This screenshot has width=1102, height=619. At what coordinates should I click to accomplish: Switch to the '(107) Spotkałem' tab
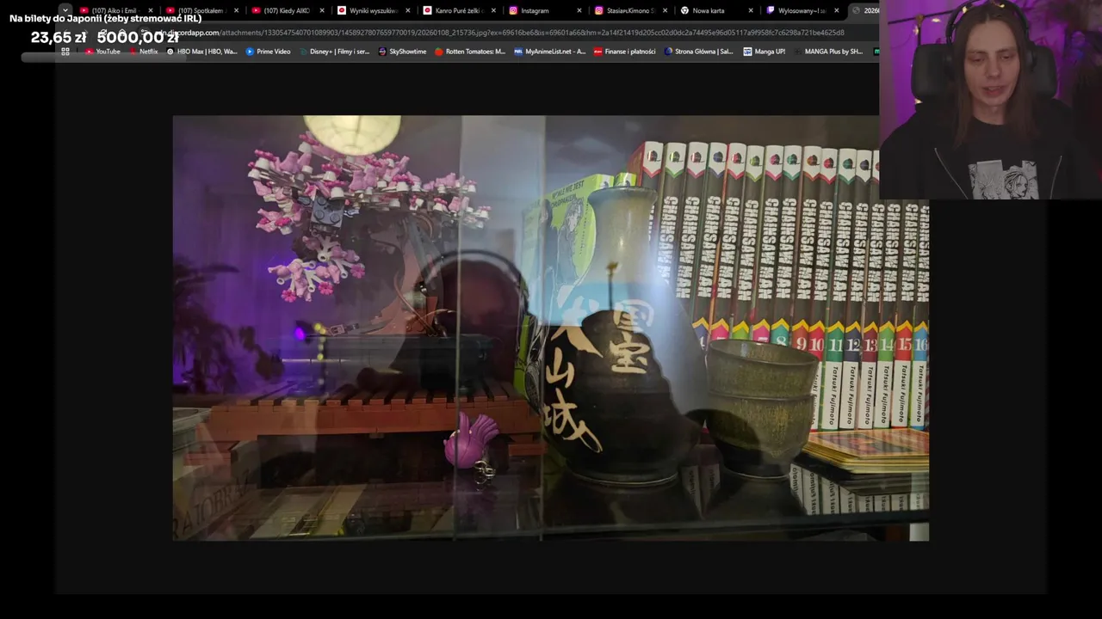[201, 10]
